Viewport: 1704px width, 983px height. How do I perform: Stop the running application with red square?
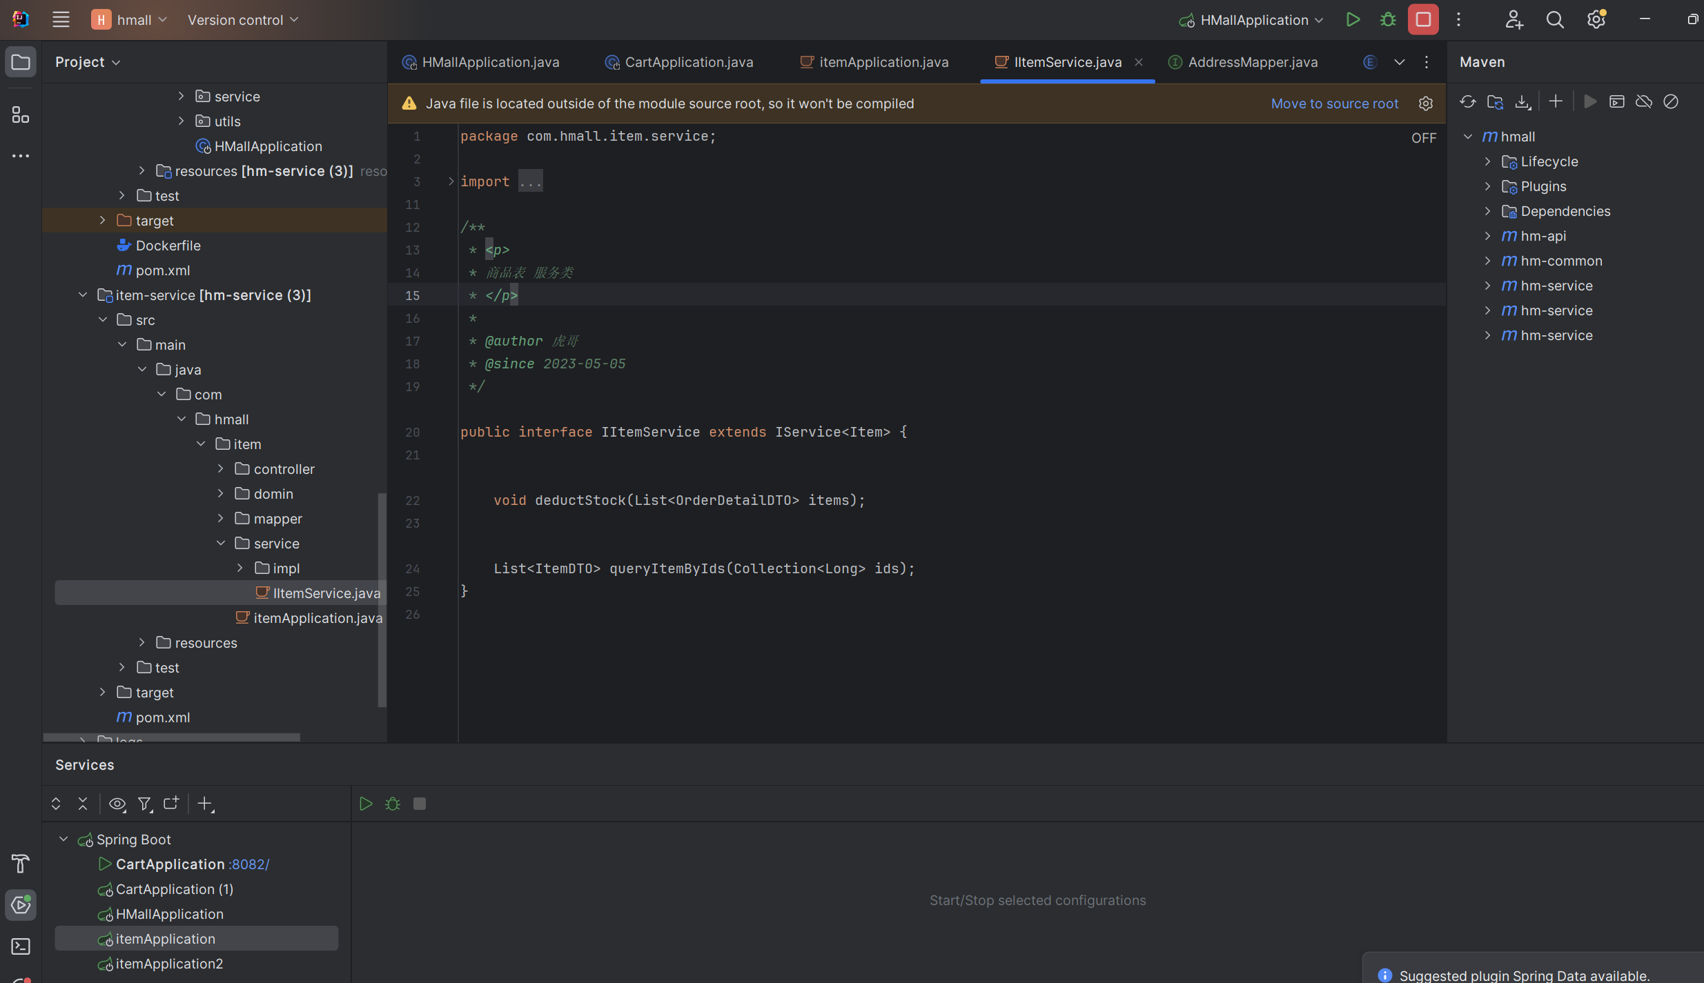[x=1423, y=19]
